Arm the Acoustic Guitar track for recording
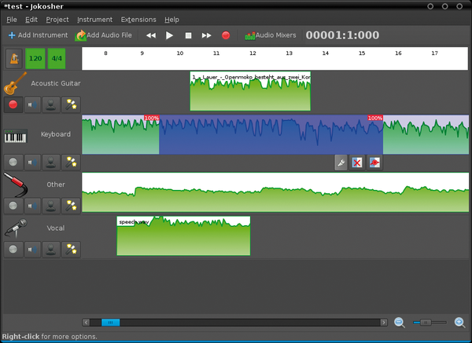The height and width of the screenshot is (343, 472). click(13, 104)
